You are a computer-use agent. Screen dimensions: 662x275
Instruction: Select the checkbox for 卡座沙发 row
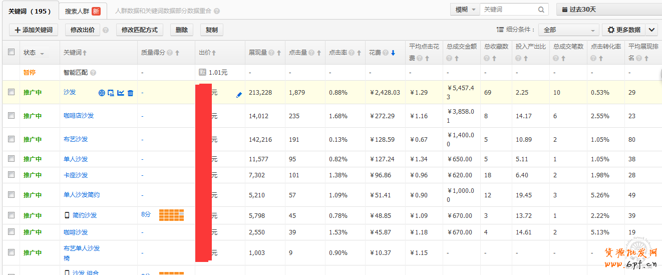pyautogui.click(x=12, y=175)
